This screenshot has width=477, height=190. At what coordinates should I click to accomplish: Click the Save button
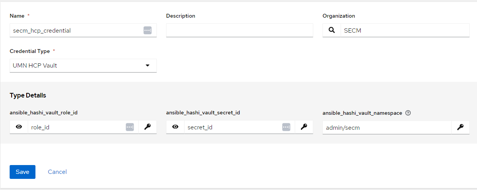pos(22,172)
